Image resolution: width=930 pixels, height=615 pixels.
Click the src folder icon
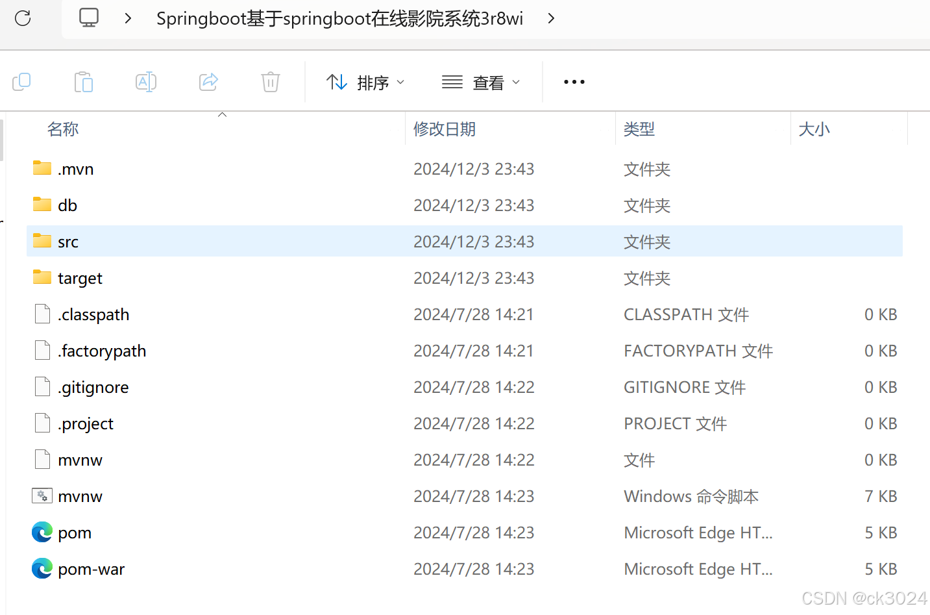(x=42, y=241)
